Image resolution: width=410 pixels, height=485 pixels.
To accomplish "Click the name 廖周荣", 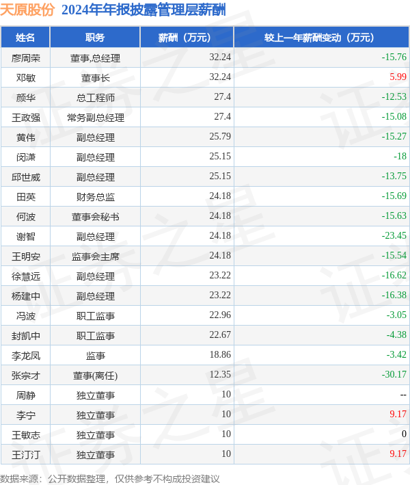I will pyautogui.click(x=26, y=58).
